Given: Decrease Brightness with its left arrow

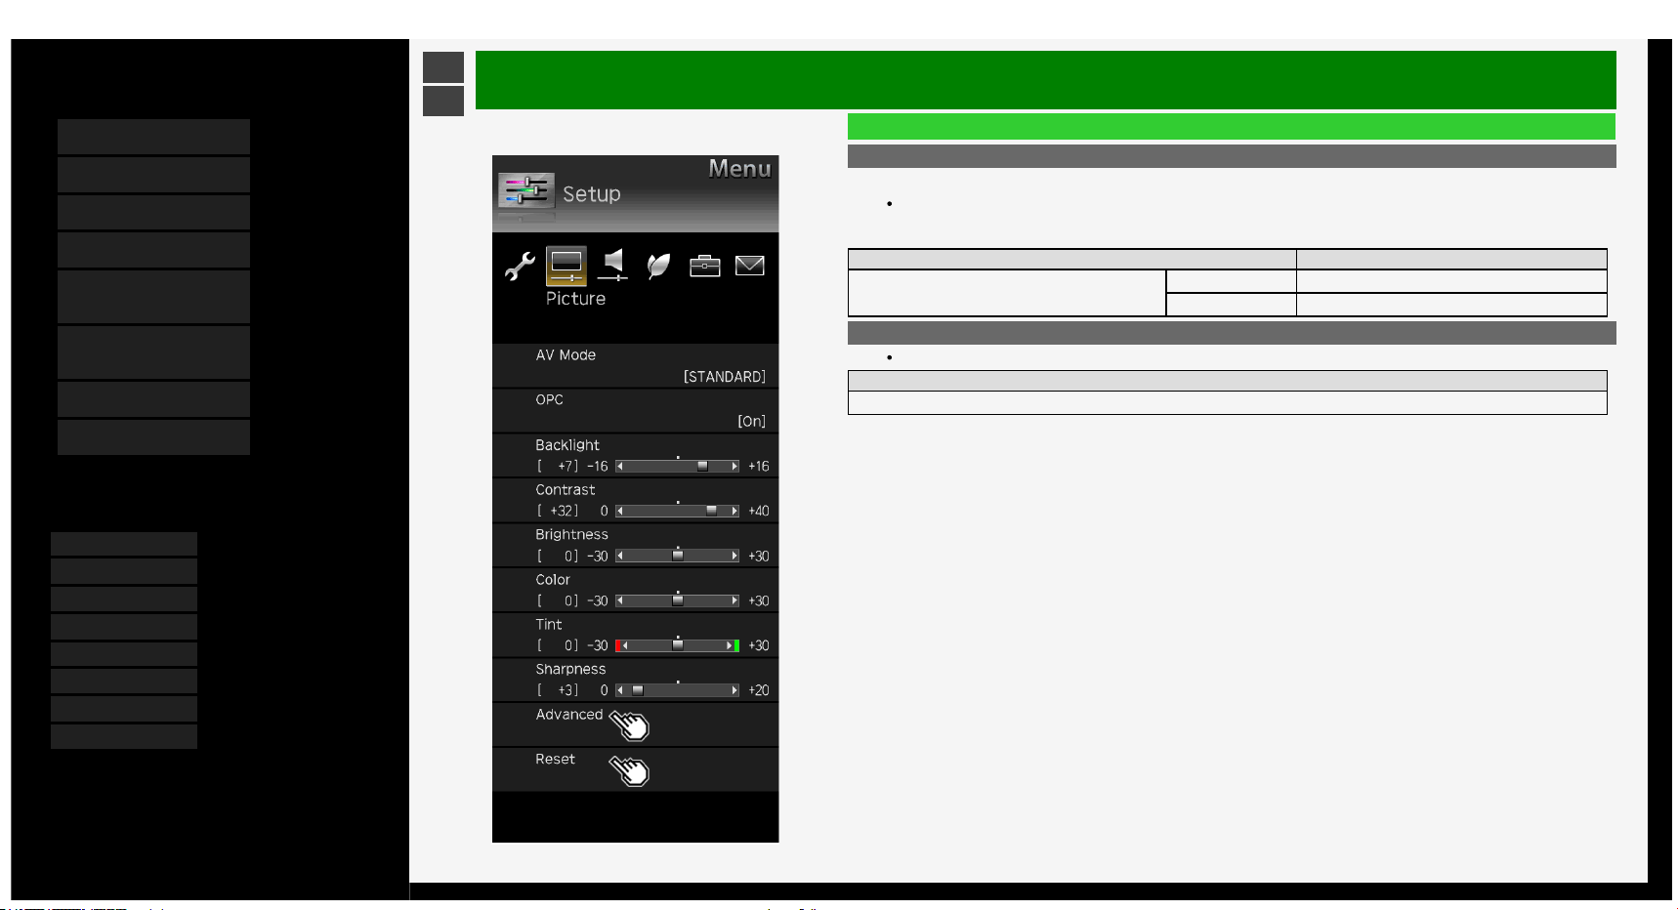Looking at the screenshot, I should pos(620,557).
